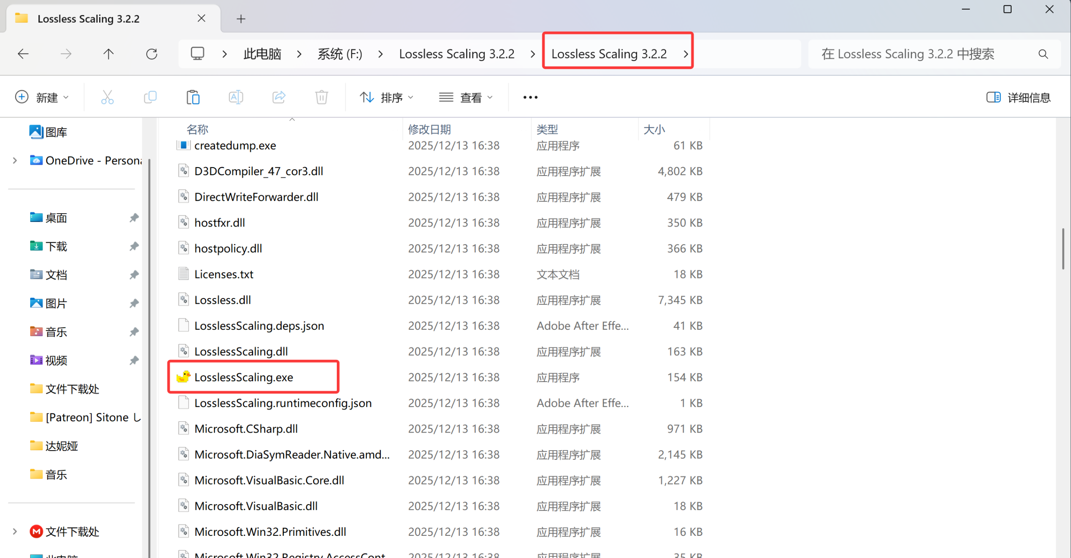The height and width of the screenshot is (558, 1071).
Task: Click the share icon in toolbar
Action: pyautogui.click(x=279, y=97)
